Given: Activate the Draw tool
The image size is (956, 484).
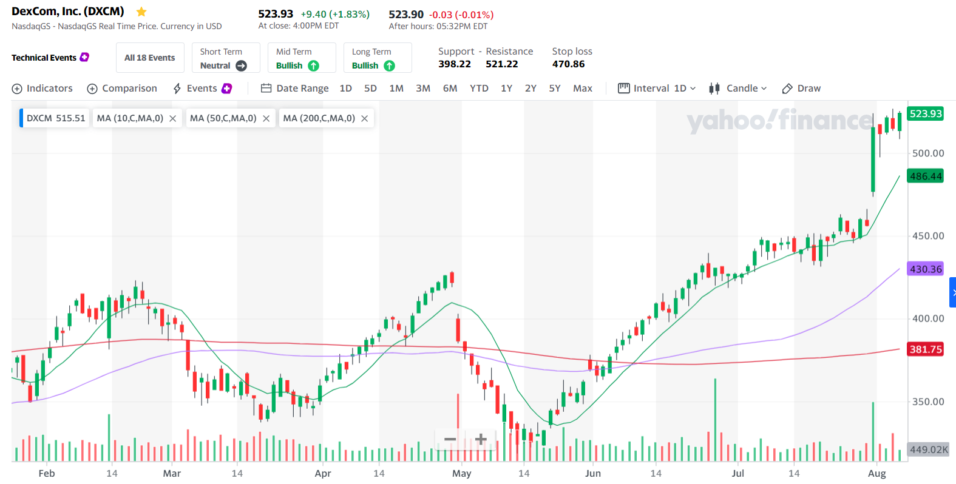Looking at the screenshot, I should click(x=801, y=89).
